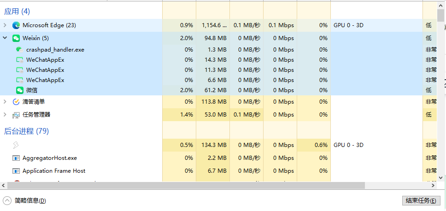Screen dimensions: 446x211
Task: Click the first WeChatAppEx process icon
Action: tap(20, 59)
